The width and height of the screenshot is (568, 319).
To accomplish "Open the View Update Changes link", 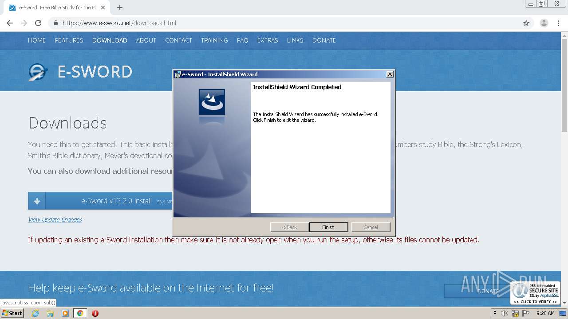I will (55, 219).
